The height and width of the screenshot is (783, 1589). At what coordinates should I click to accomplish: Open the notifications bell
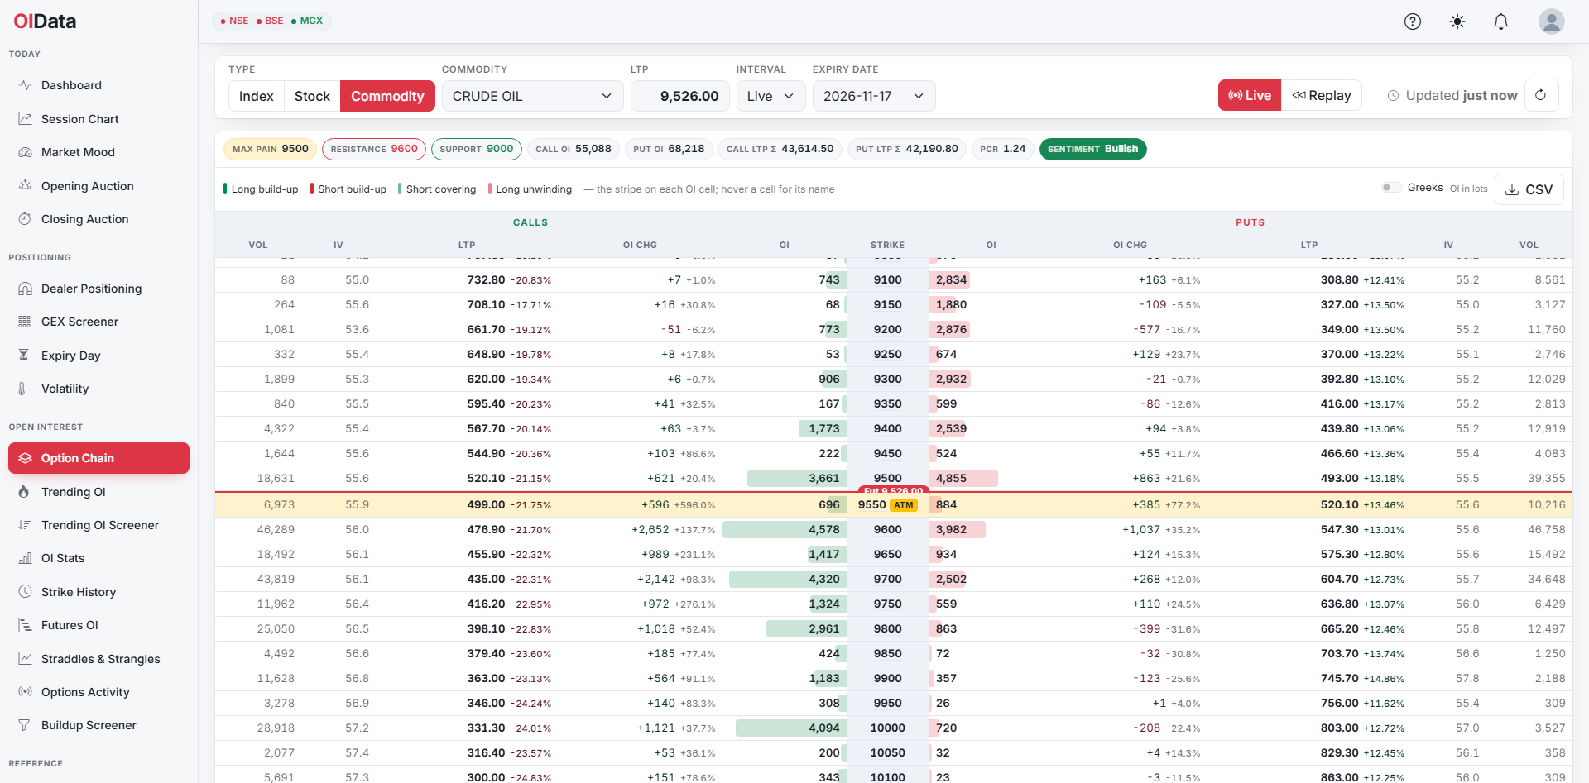coord(1501,21)
